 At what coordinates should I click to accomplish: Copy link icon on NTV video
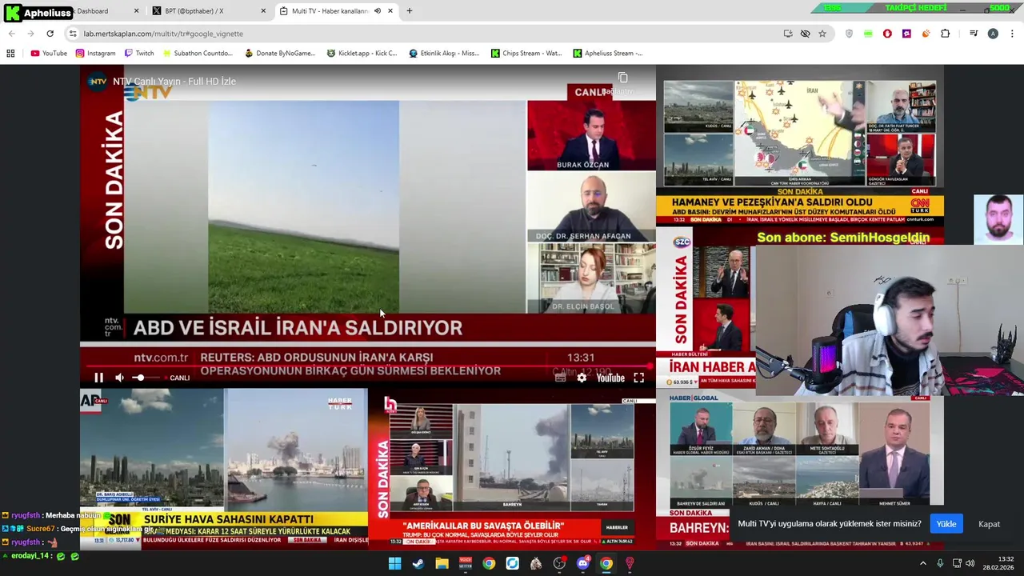point(622,78)
